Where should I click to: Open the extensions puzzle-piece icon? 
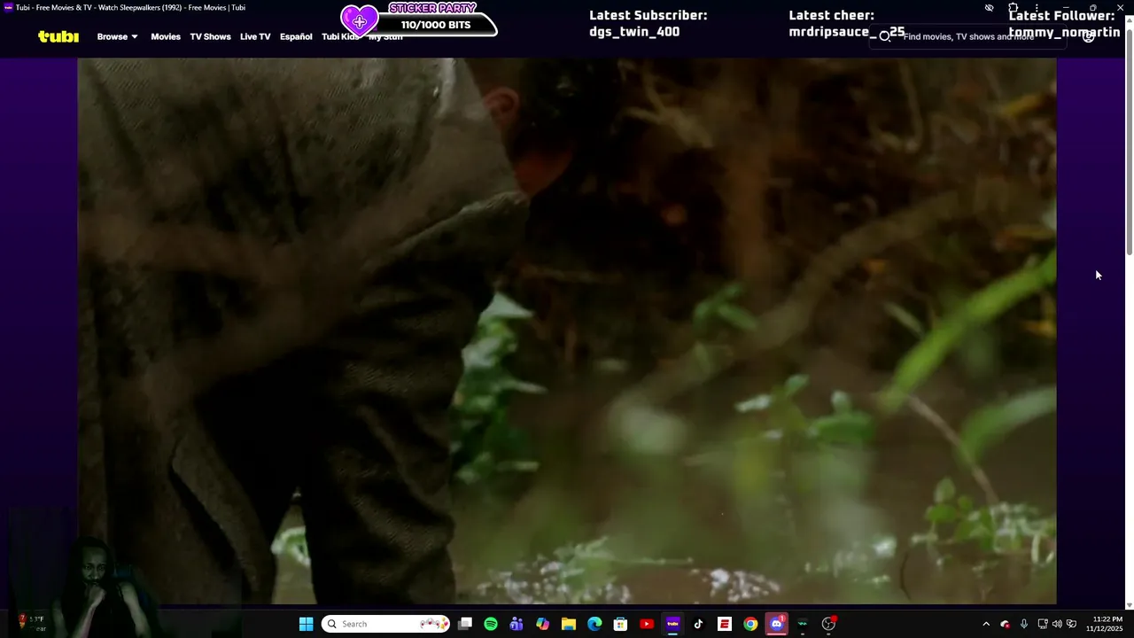click(x=1013, y=8)
